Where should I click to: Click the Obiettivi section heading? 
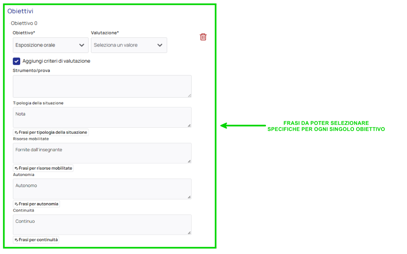(x=20, y=11)
